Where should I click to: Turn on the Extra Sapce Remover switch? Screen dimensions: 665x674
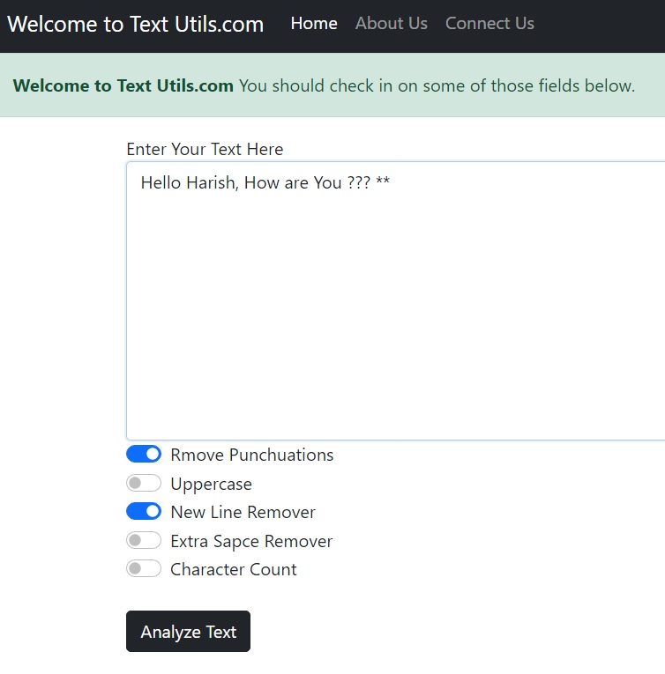[144, 541]
